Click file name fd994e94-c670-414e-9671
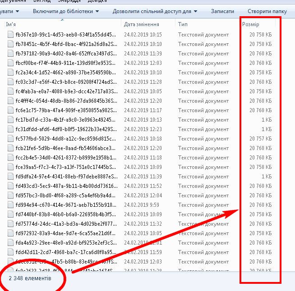Screen dimensions: 295x291 click(66, 205)
